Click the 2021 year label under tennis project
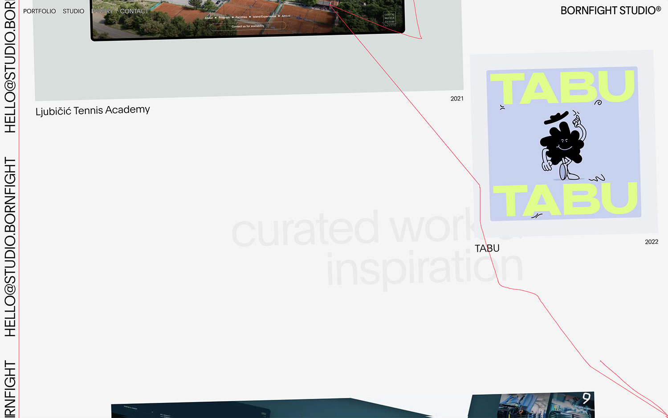This screenshot has width=668, height=418. point(457,99)
